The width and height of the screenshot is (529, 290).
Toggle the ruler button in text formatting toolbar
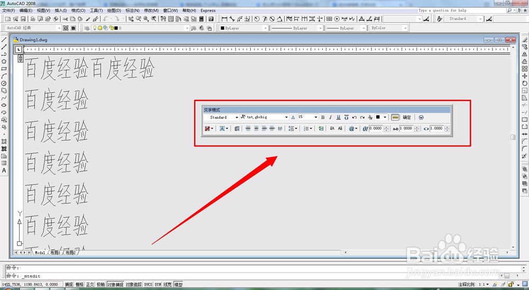tap(395, 118)
